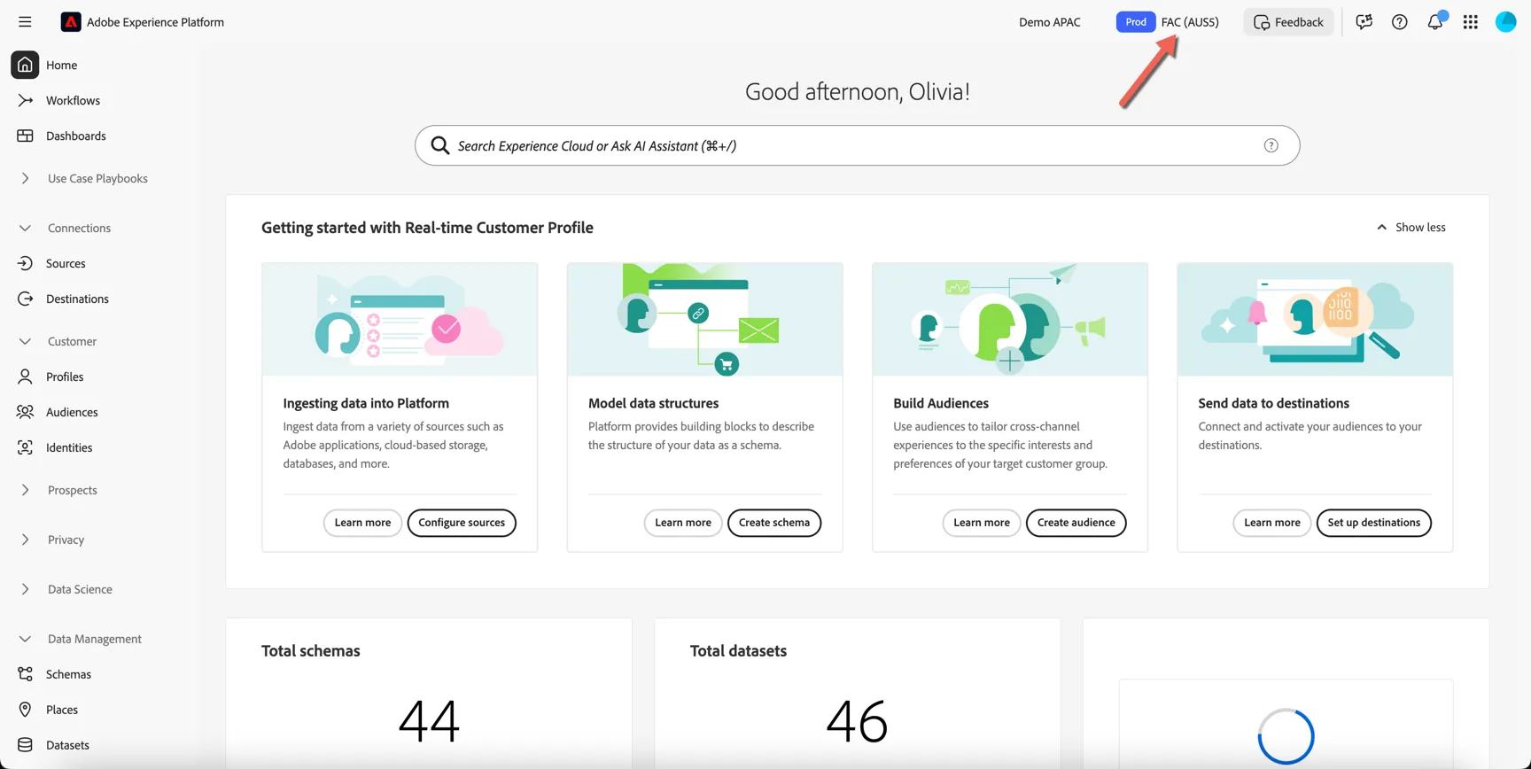
Task: Open the Help question mark icon
Action: [x=1399, y=22]
